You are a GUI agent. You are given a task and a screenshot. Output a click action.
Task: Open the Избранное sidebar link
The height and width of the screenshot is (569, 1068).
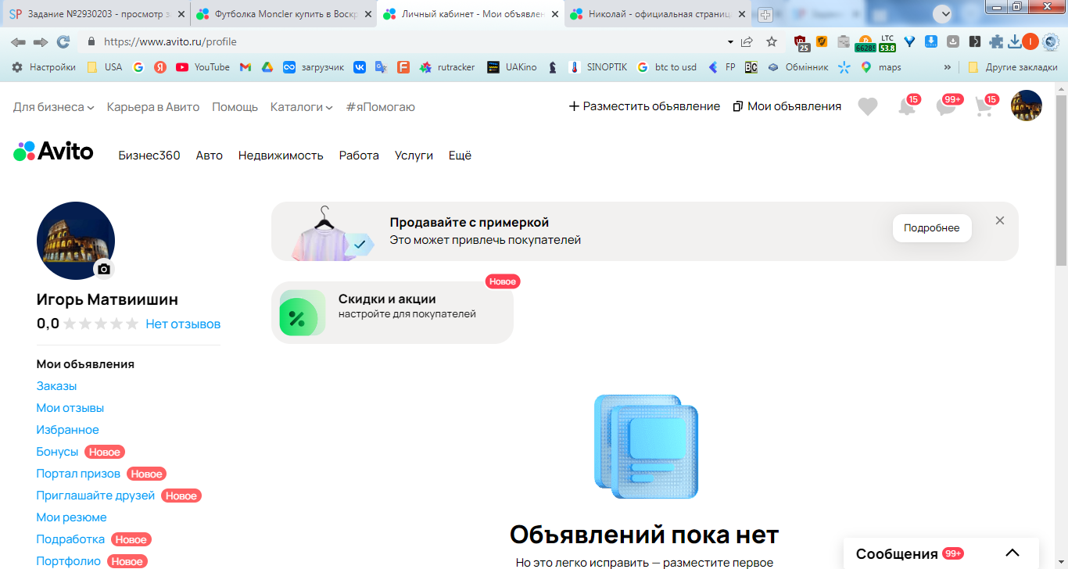click(68, 430)
